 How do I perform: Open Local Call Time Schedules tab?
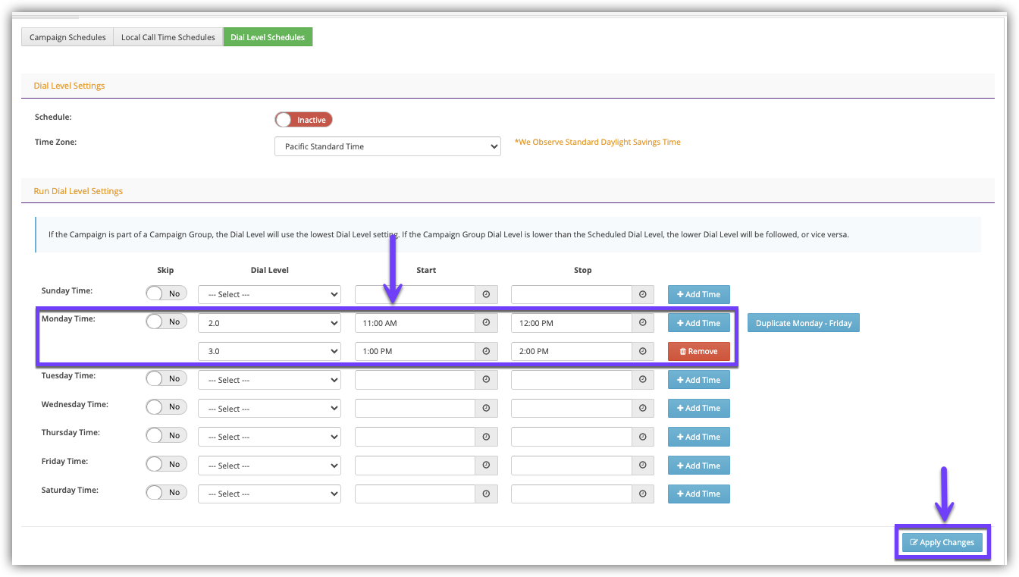(x=168, y=37)
